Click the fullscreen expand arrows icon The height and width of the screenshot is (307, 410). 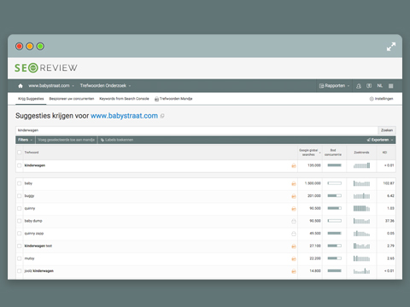(391, 47)
